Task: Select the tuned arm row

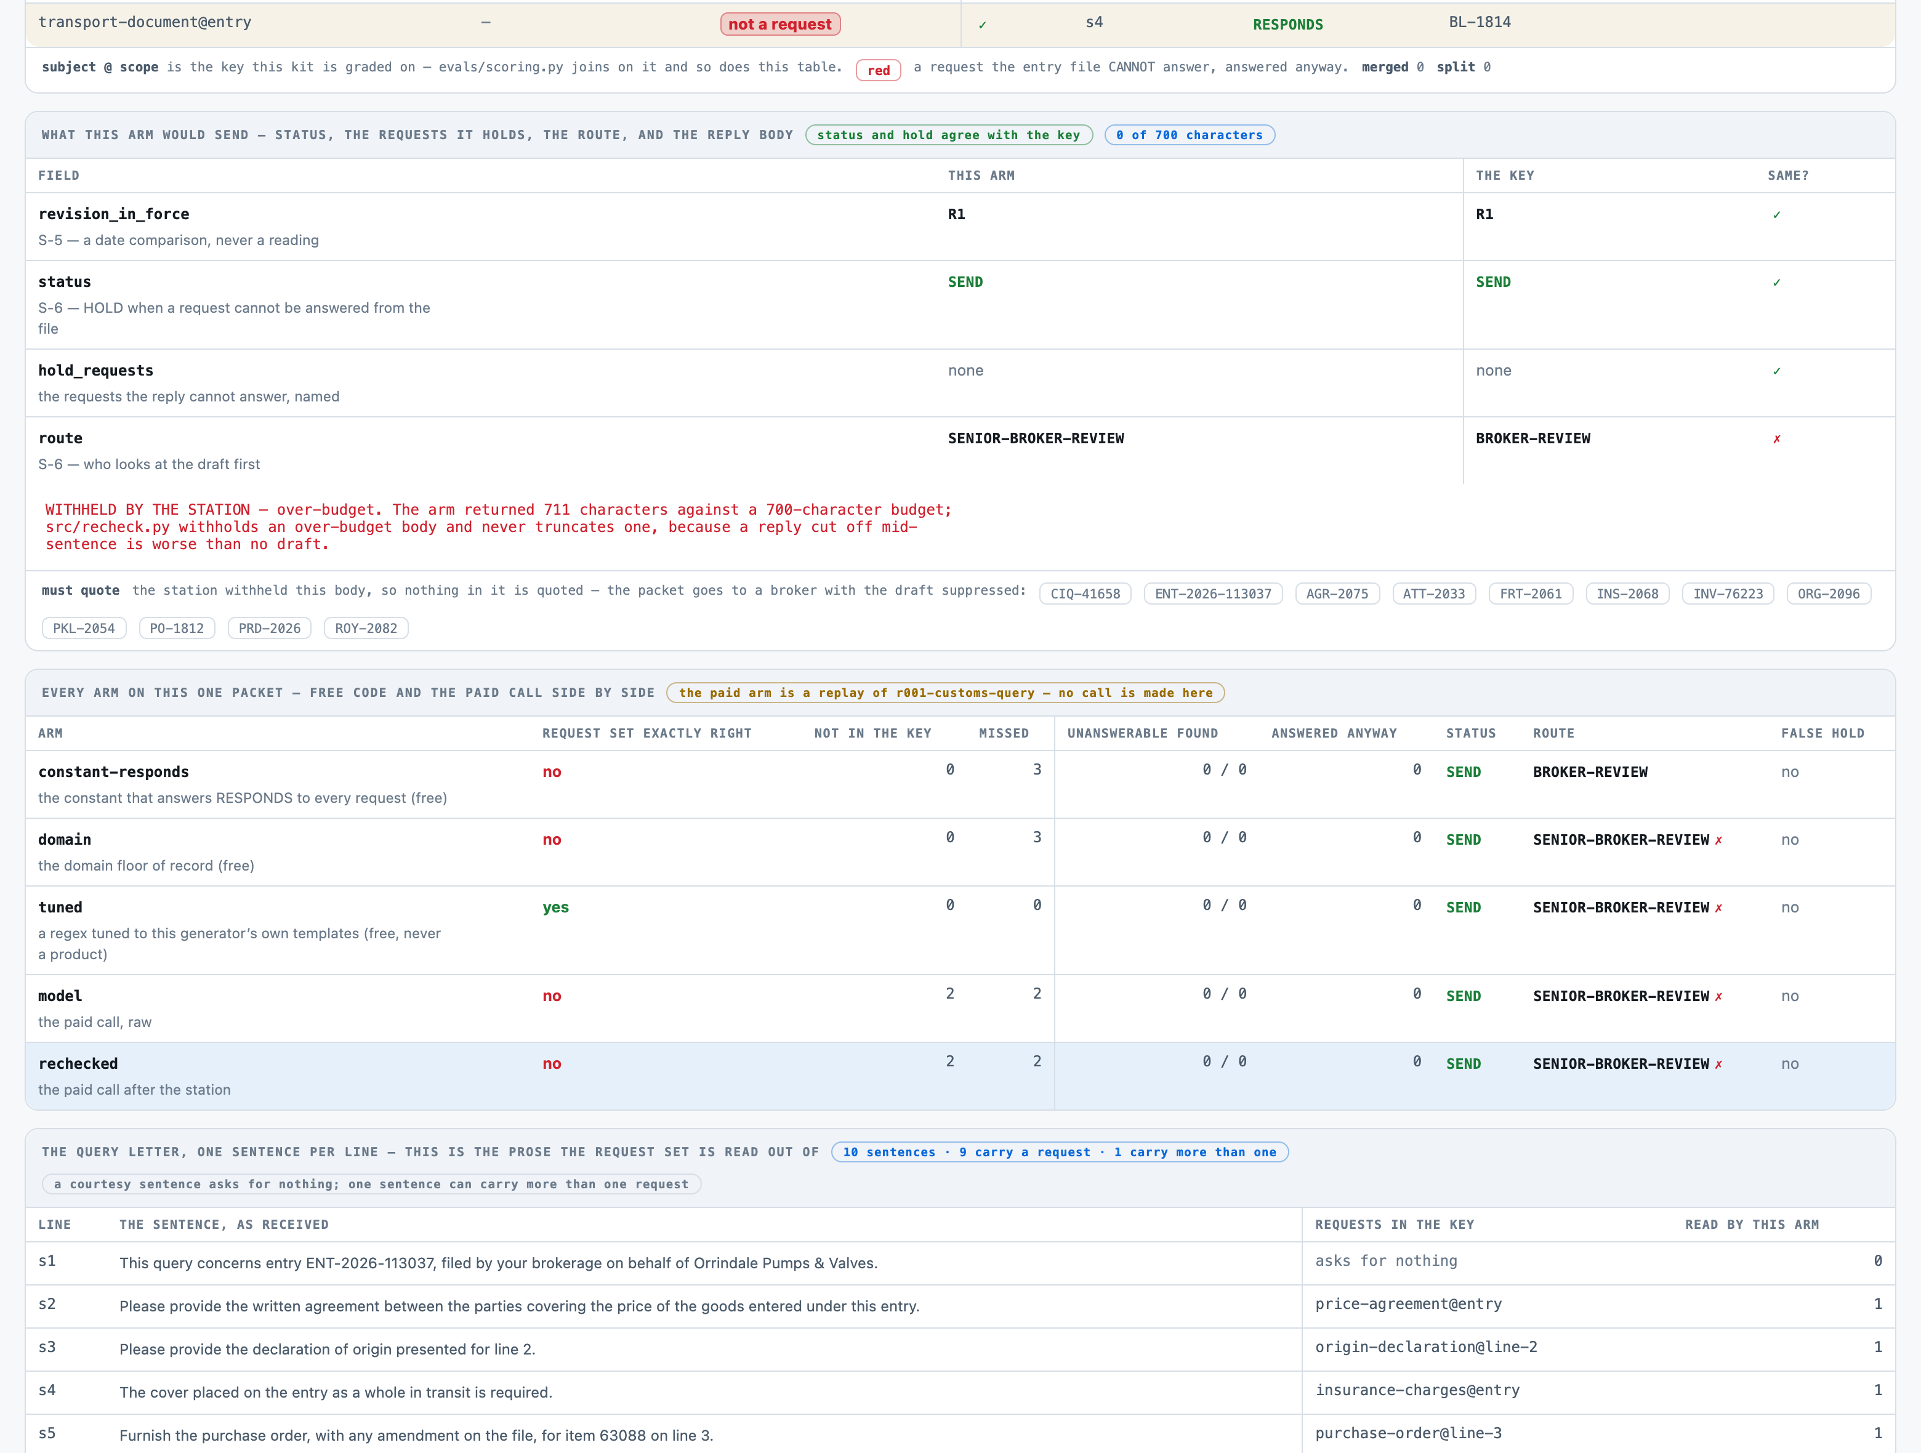Action: pos(960,930)
